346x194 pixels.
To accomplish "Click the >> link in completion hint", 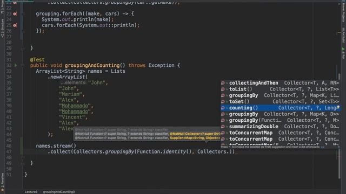I will pyautogui.click(x=322, y=147).
